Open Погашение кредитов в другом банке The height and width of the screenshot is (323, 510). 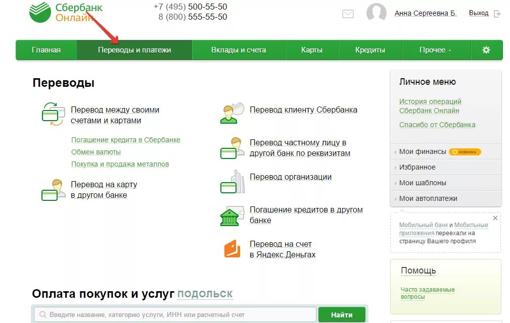(x=306, y=215)
